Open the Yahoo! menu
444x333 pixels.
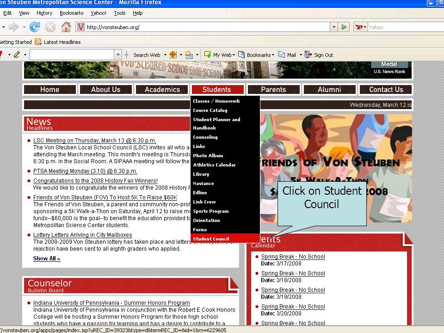(99, 13)
